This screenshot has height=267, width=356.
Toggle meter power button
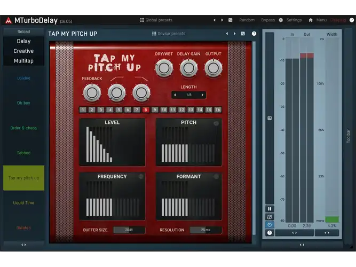tap(270, 225)
